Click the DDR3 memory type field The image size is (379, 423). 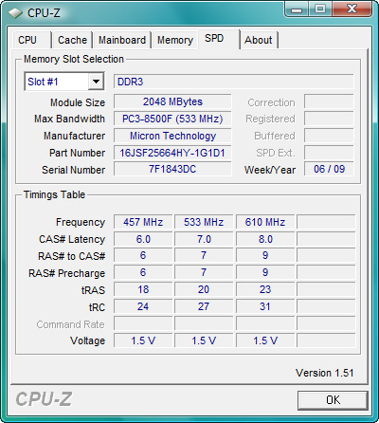[233, 82]
